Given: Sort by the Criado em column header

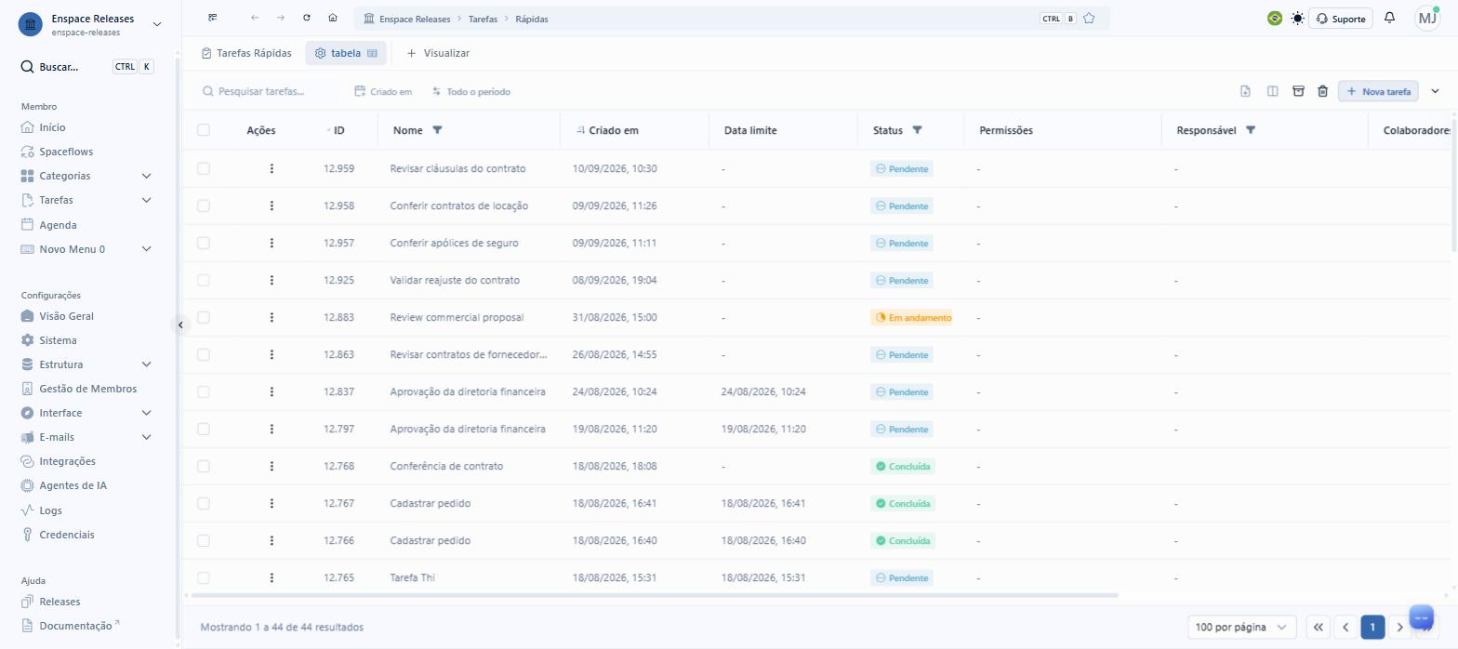Looking at the screenshot, I should (613, 130).
